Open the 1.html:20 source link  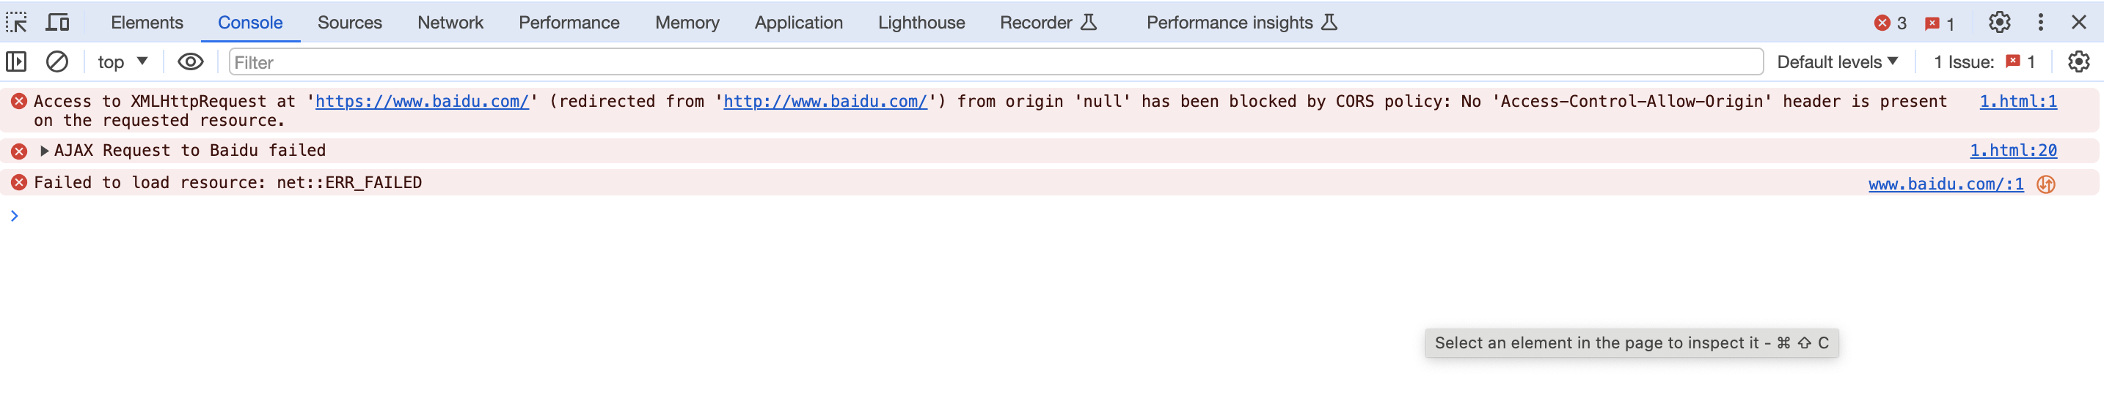coord(2012,151)
